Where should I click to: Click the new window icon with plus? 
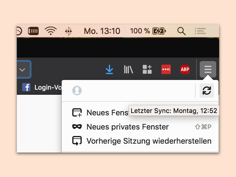tap(77, 113)
